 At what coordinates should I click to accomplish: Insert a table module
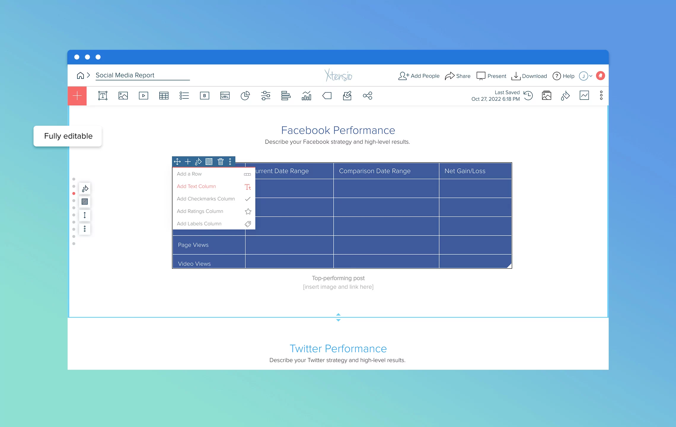tap(164, 95)
